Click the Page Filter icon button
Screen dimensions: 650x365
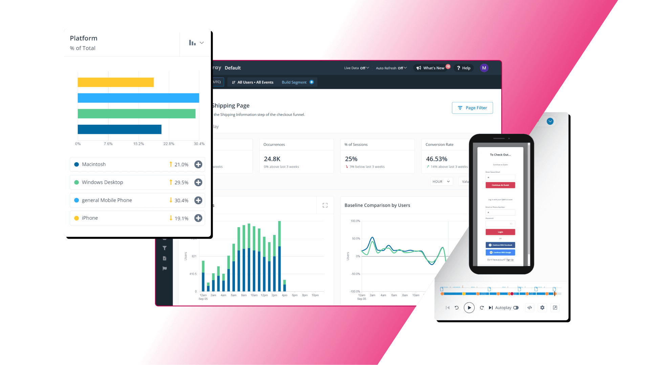460,107
